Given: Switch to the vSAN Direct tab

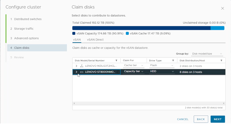Looking at the screenshot, I should pyautogui.click(x=95, y=39).
